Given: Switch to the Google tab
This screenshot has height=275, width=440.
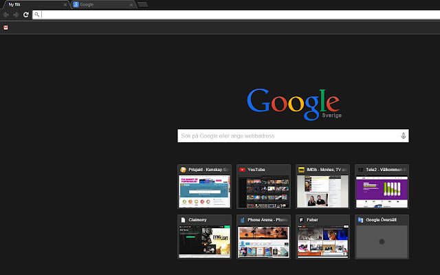Looking at the screenshot, I should tap(103, 5).
